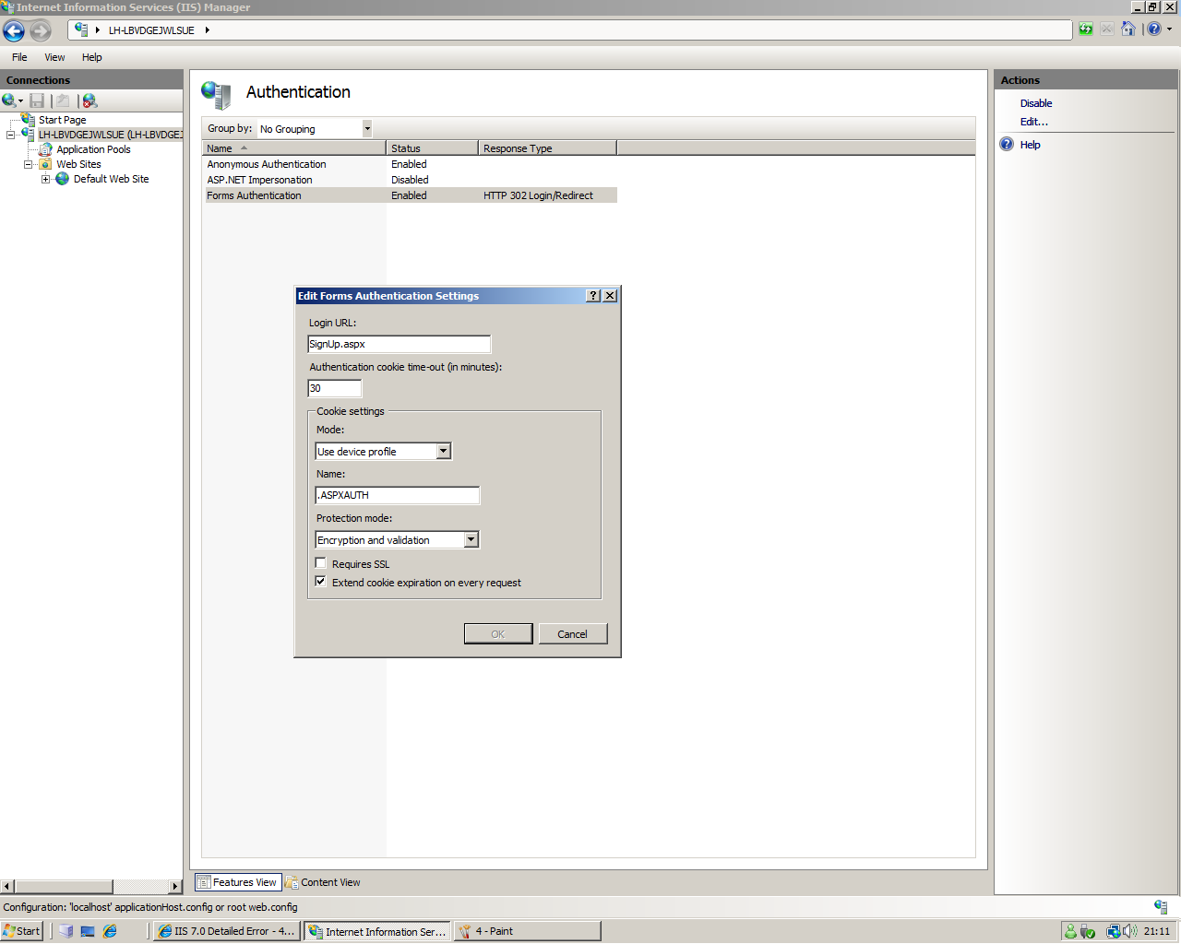Click the Web Sites folder icon

[45, 164]
